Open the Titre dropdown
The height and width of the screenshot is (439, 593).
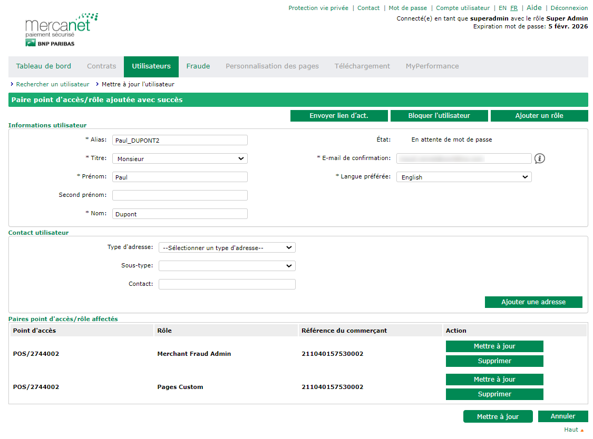point(180,158)
